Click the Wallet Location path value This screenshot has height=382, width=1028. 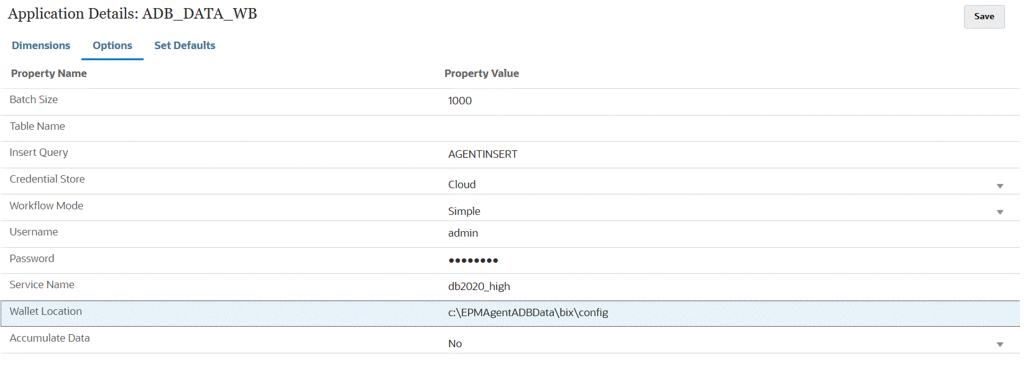528,312
